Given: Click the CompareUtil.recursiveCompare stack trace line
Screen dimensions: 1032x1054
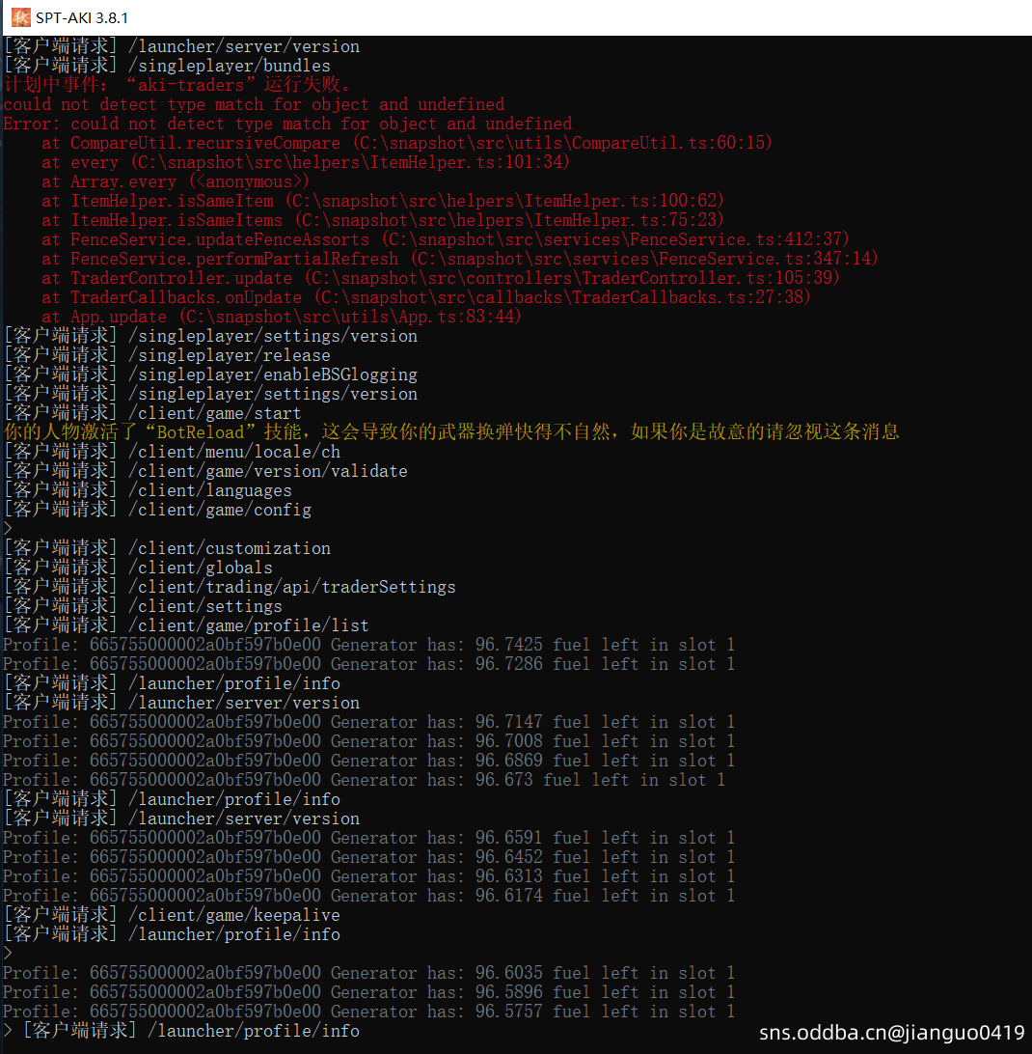Looking at the screenshot, I should (x=405, y=143).
